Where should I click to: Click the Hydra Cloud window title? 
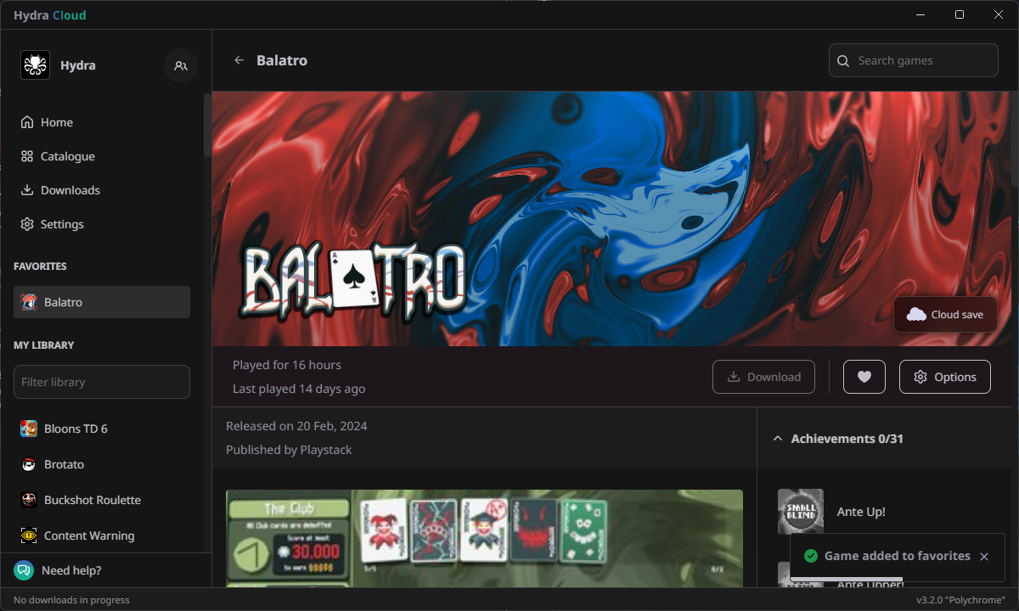click(49, 15)
